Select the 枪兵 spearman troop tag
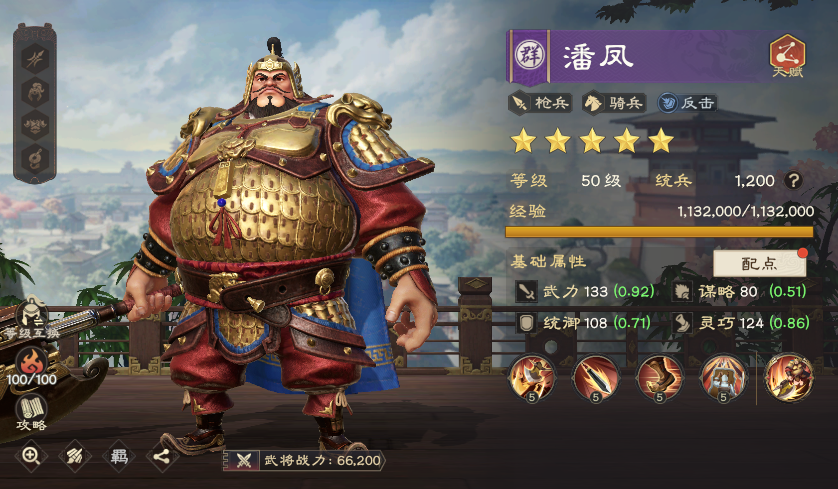Image resolution: width=838 pixels, height=489 pixels. (x=540, y=103)
